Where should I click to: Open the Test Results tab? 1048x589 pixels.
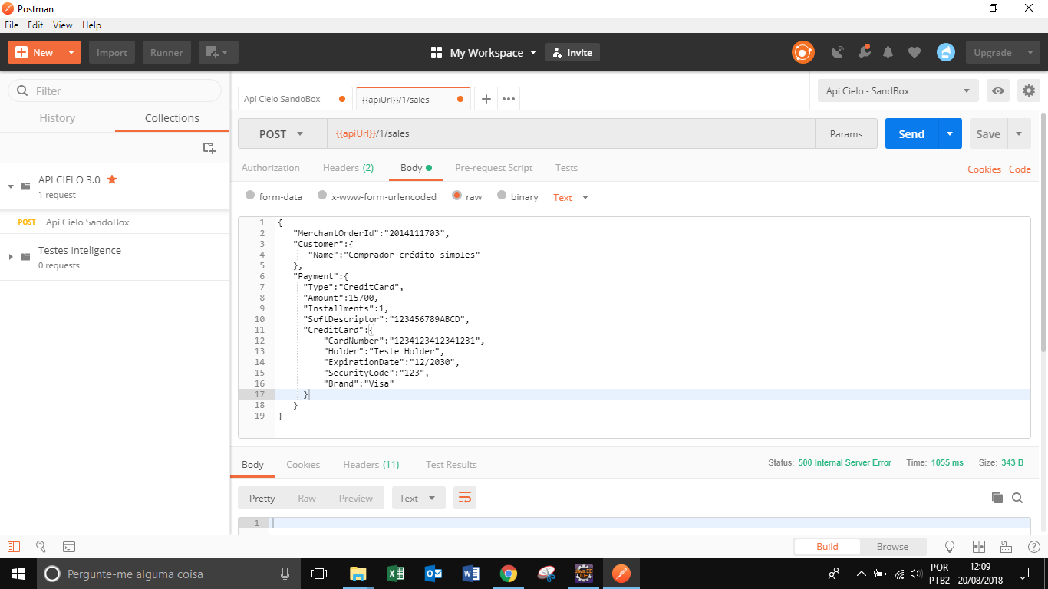451,464
